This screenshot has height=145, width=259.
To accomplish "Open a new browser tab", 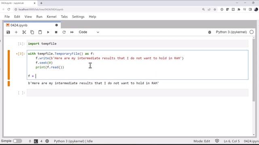I will click(x=41, y=3).
